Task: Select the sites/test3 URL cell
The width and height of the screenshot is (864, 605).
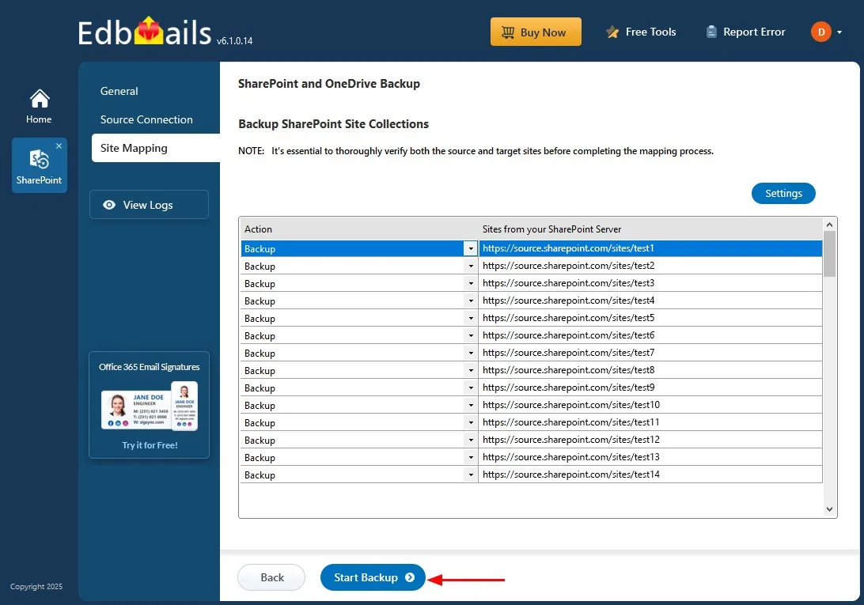Action: 650,283
